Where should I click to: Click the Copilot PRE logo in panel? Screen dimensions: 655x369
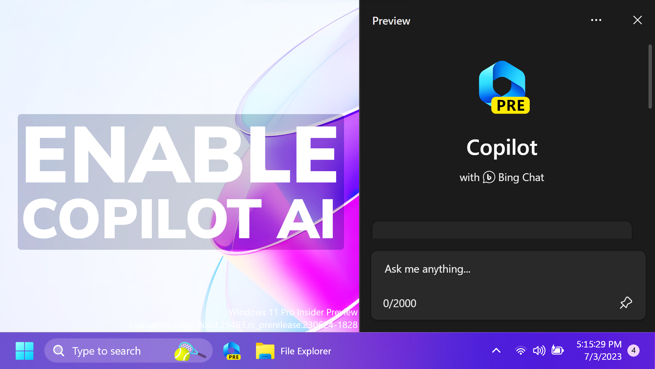tap(504, 87)
